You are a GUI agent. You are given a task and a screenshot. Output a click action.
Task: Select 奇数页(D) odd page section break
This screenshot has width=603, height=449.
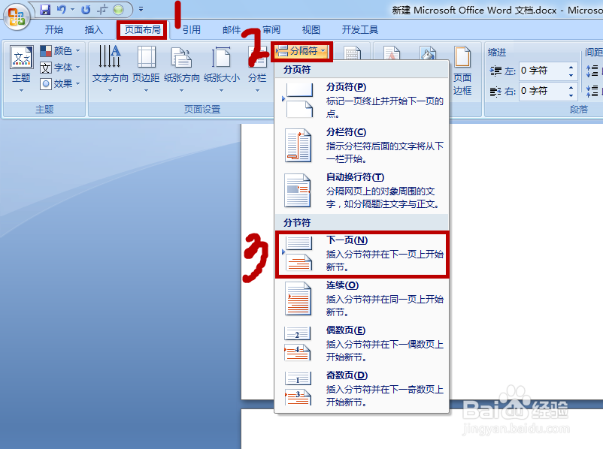tap(362, 389)
